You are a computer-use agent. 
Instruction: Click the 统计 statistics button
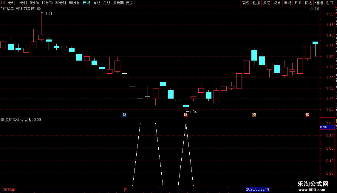277,3
